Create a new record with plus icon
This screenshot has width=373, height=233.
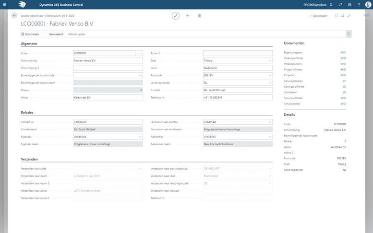click(187, 16)
